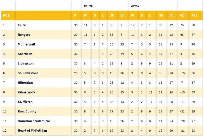Select the AWAY group header

click(135, 6)
